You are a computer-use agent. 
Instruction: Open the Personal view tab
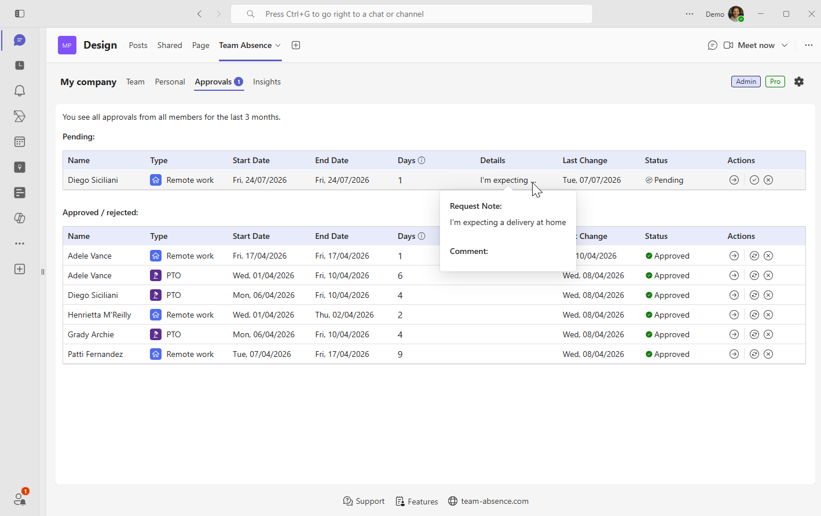click(170, 82)
